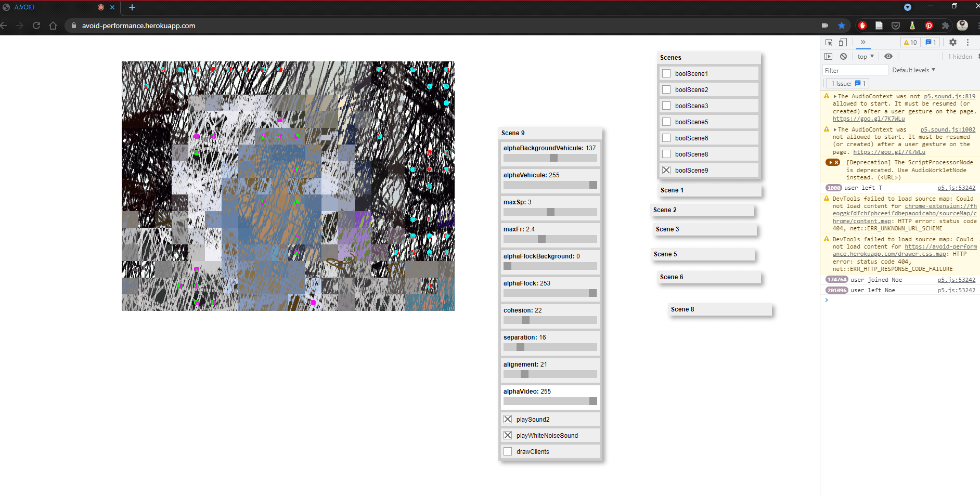Expand more DevTools tabs chevron
This screenshot has height=495, width=980.
tap(863, 43)
